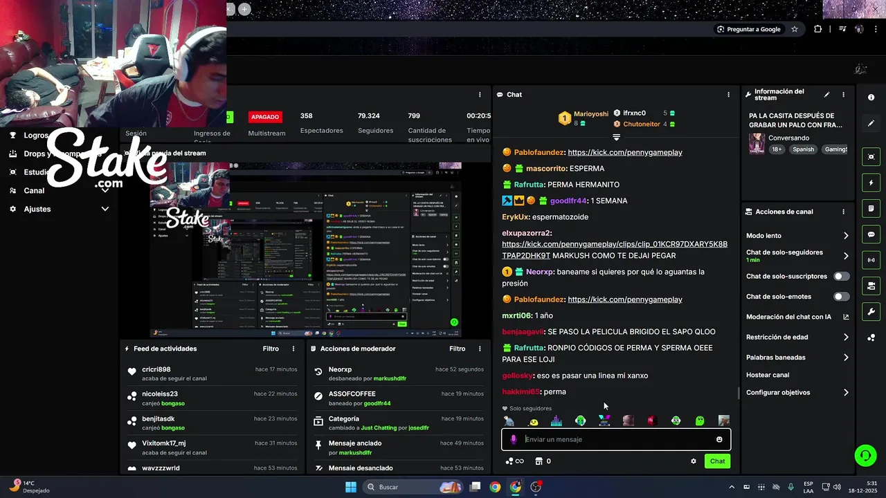Screen dimensions: 886x498
Task: Open browser extensions puzzle icon
Action: point(818,29)
